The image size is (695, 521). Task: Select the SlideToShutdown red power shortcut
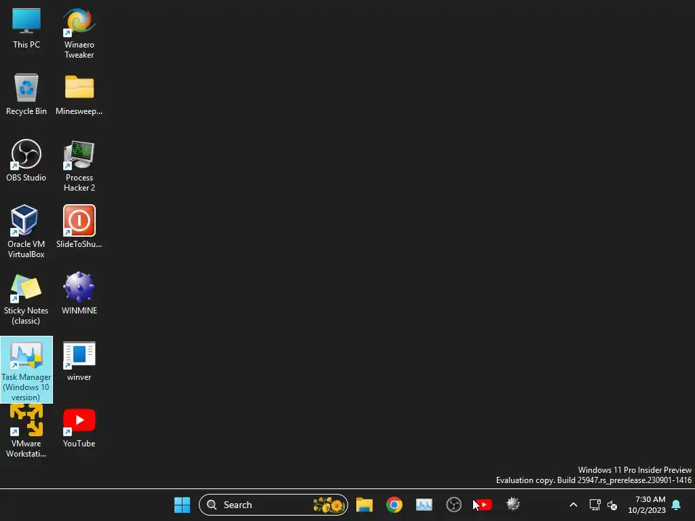point(79,227)
